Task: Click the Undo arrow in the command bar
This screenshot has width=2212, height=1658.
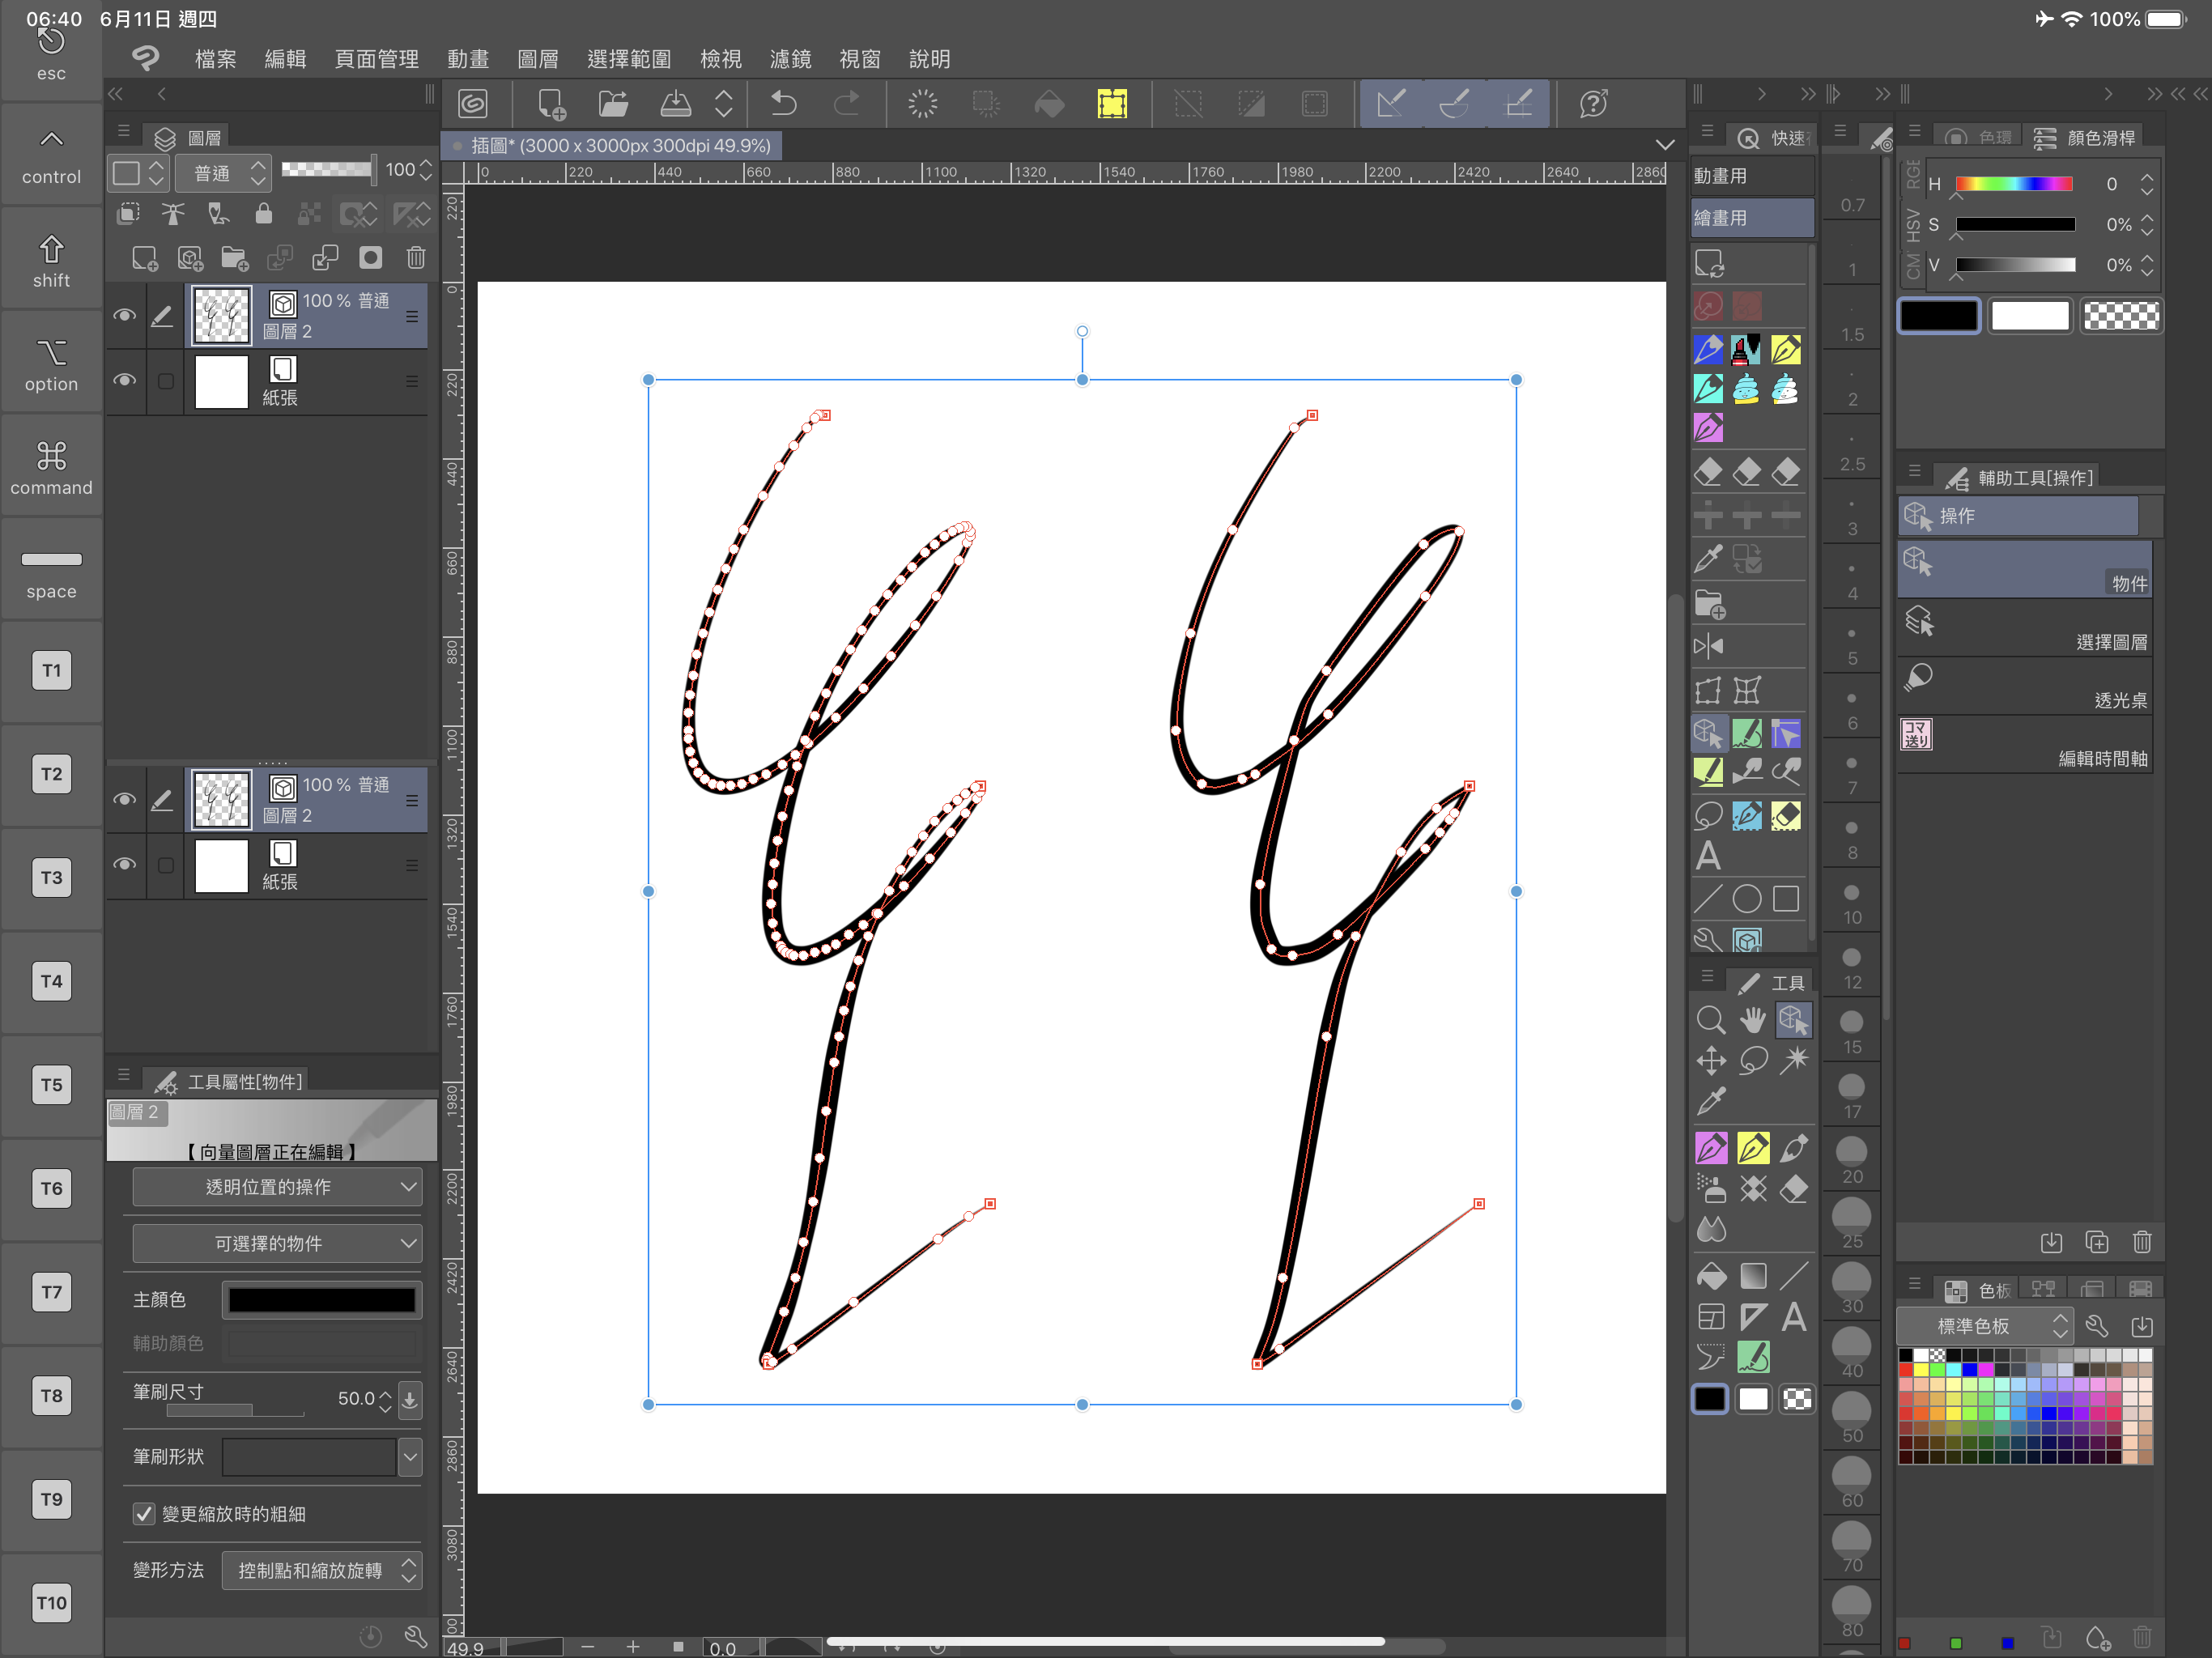Action: tap(783, 103)
